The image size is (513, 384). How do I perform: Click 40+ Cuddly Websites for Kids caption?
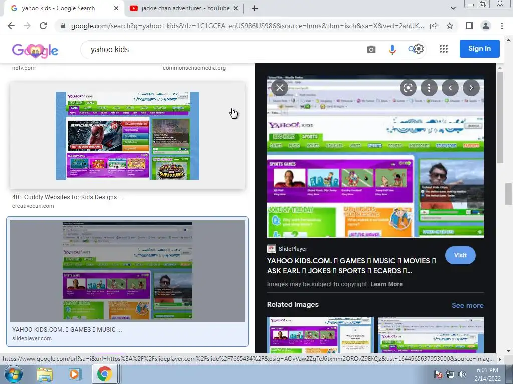(x=68, y=197)
